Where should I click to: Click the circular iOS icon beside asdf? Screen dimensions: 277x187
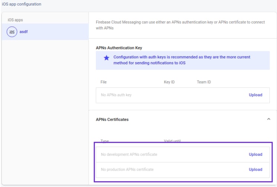[12, 32]
